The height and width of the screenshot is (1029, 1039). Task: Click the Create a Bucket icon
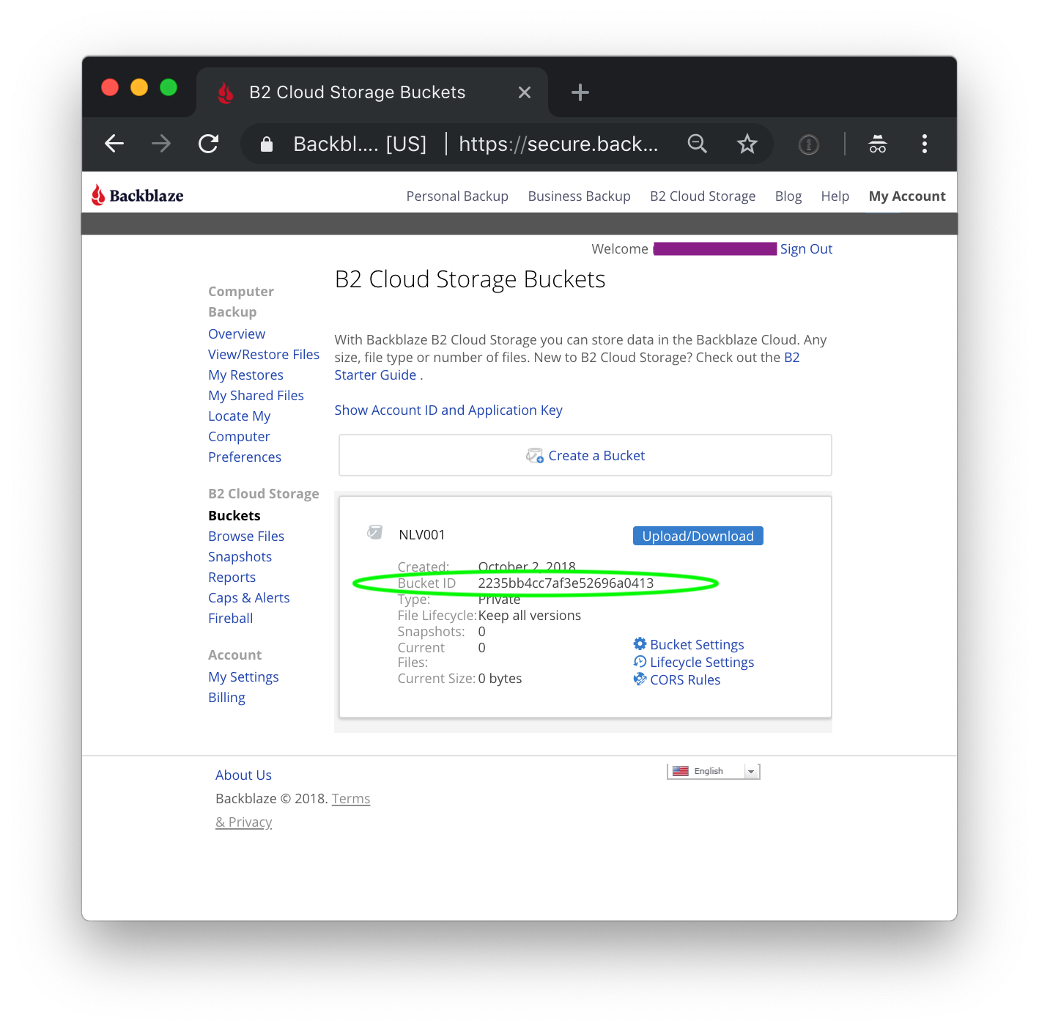pyautogui.click(x=535, y=456)
